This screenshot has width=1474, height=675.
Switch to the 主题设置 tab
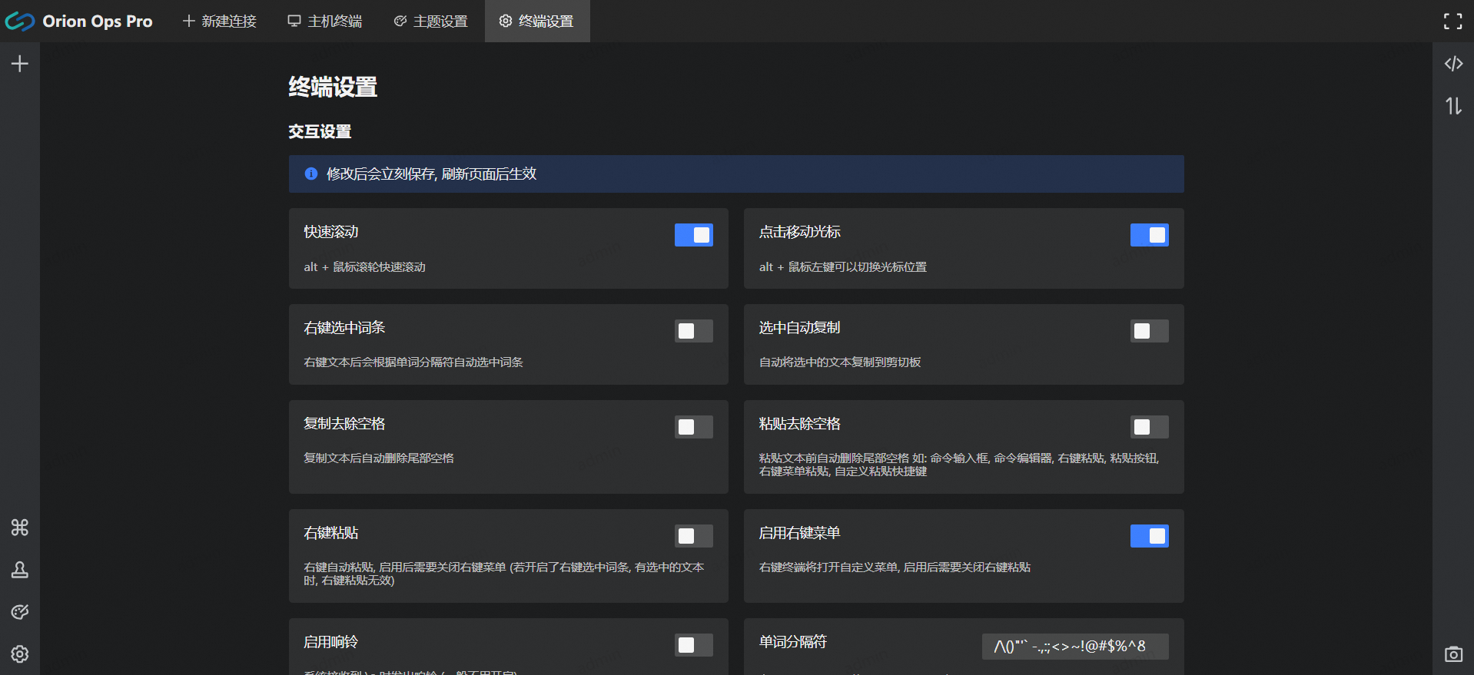(430, 22)
